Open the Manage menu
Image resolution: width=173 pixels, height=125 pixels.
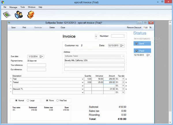[x=13, y=7]
